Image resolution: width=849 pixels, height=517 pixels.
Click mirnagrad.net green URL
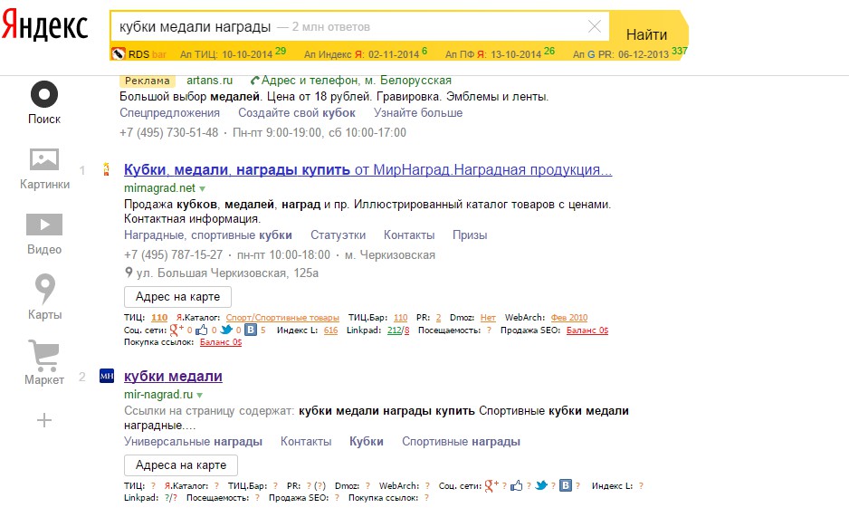[159, 187]
